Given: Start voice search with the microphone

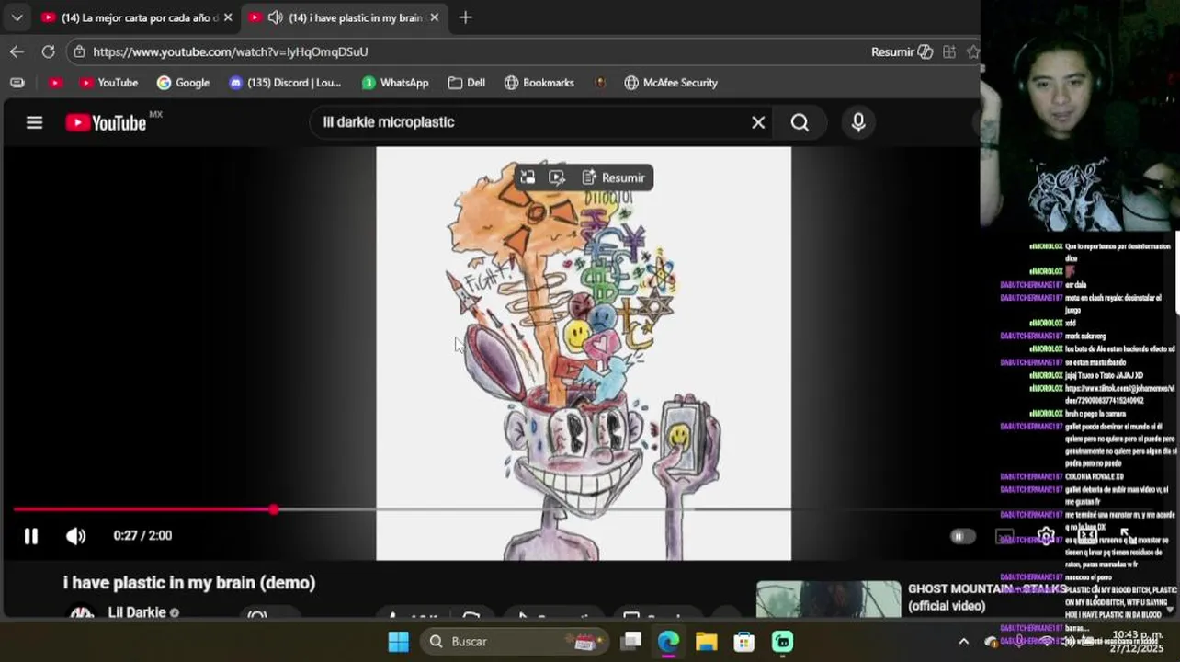Looking at the screenshot, I should [858, 122].
